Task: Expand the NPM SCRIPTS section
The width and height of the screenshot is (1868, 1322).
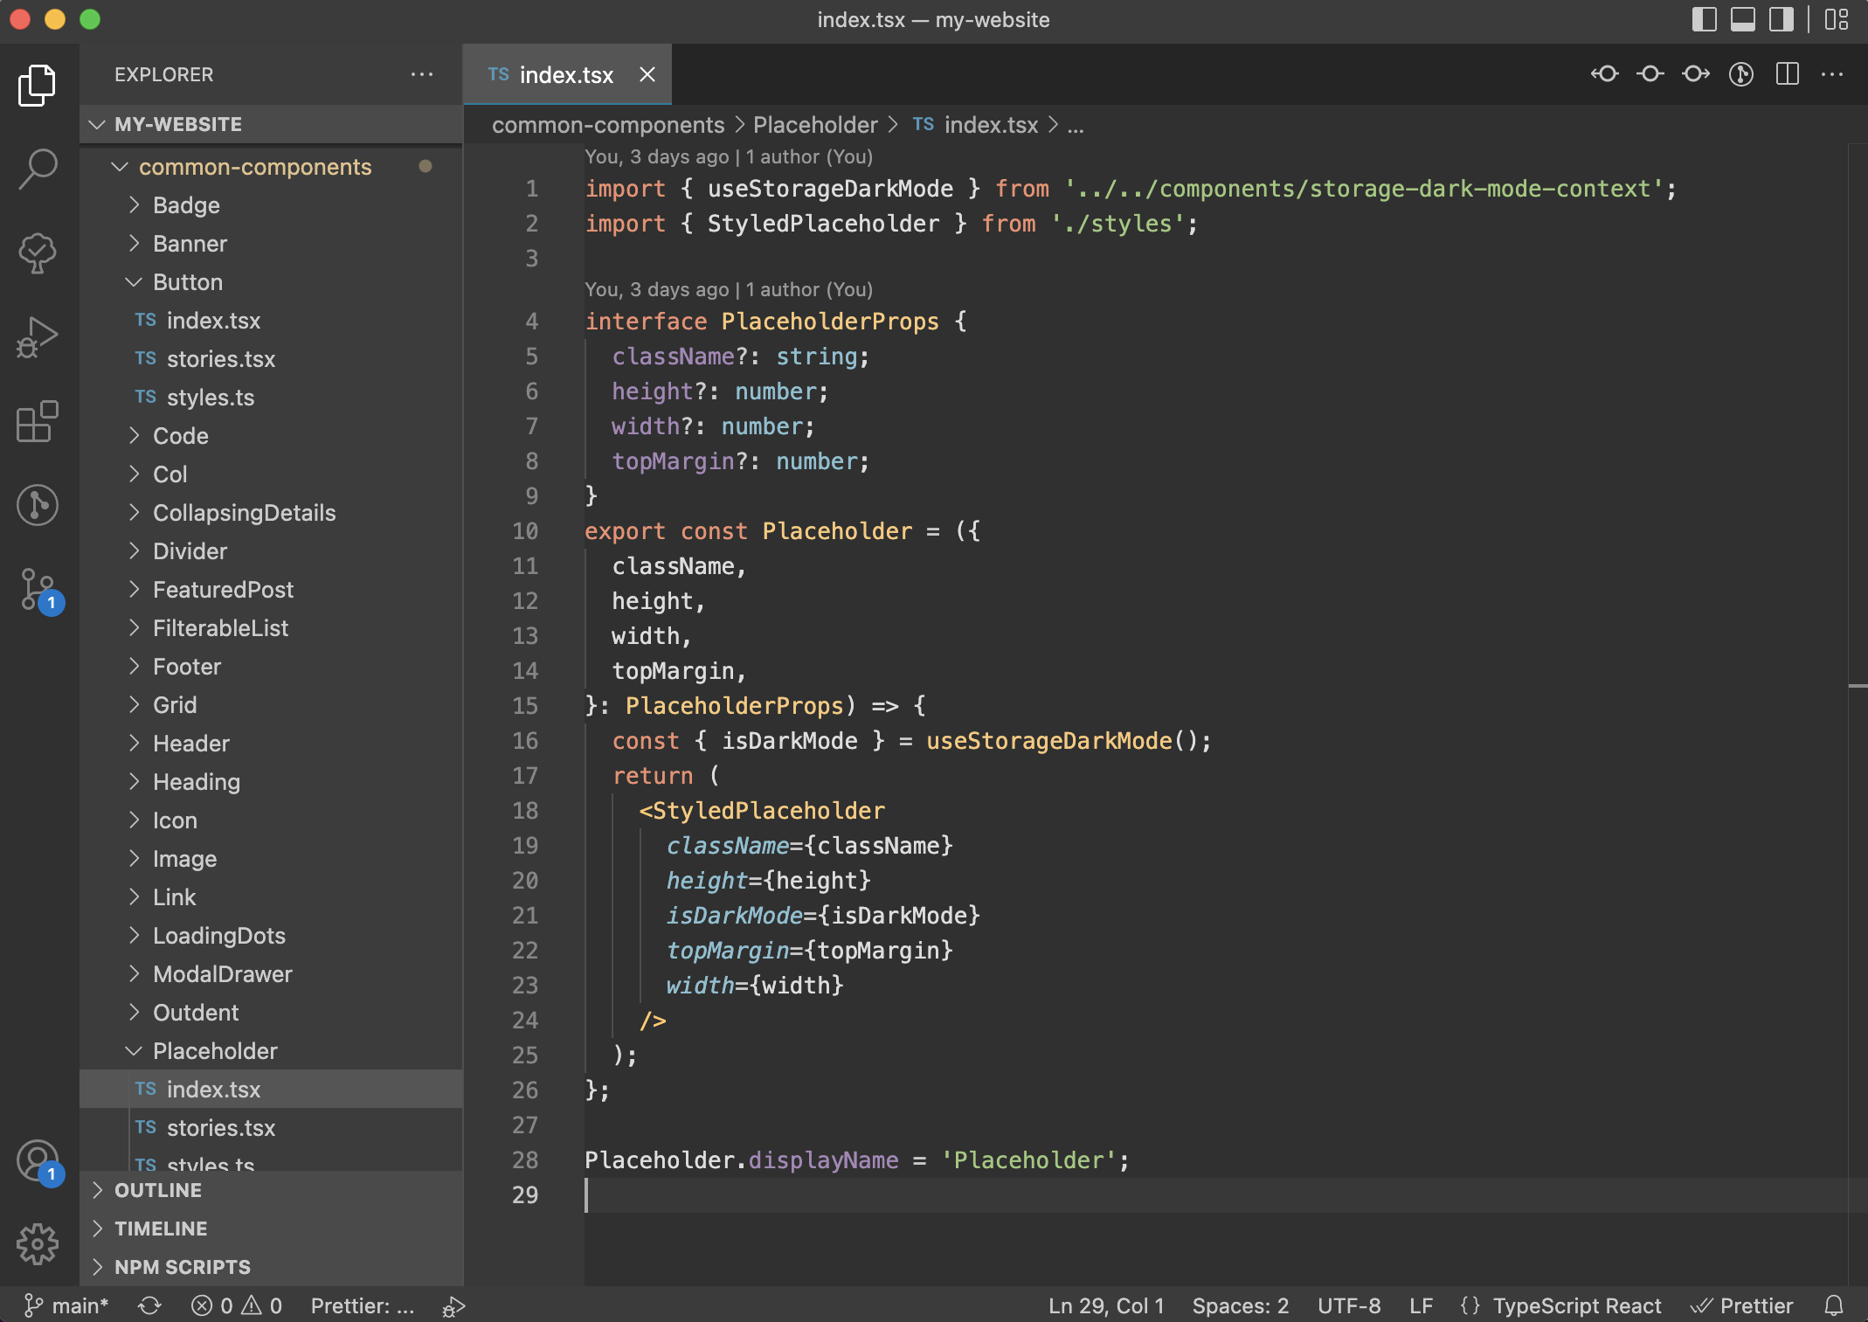Action: click(182, 1267)
